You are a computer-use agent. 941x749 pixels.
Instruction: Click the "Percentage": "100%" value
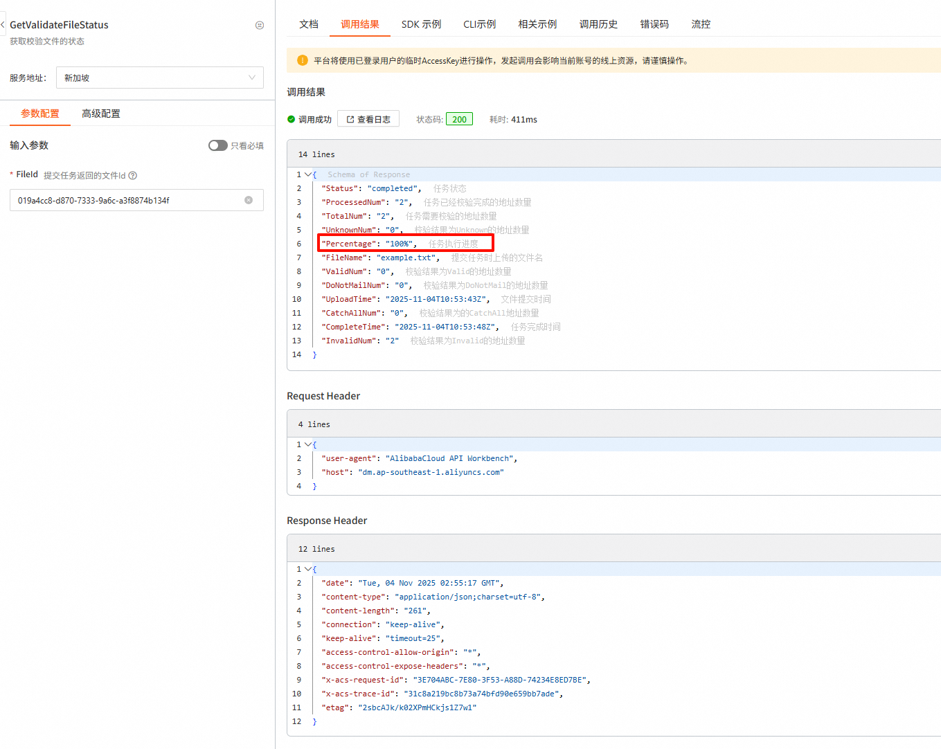(400, 244)
